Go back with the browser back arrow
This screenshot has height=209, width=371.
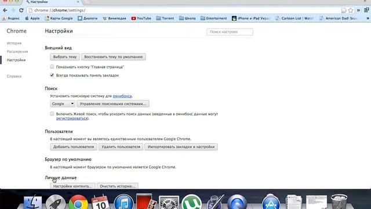[5, 10]
